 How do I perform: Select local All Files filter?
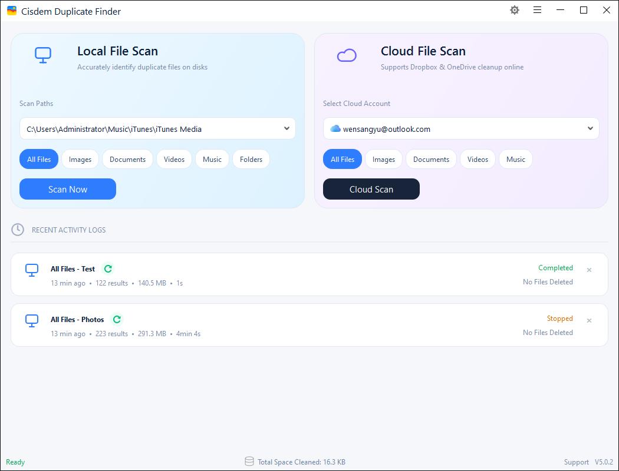(39, 159)
